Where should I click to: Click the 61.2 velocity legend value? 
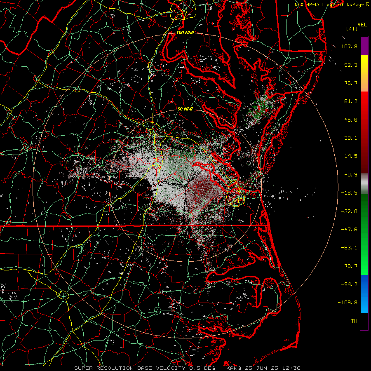(351, 101)
